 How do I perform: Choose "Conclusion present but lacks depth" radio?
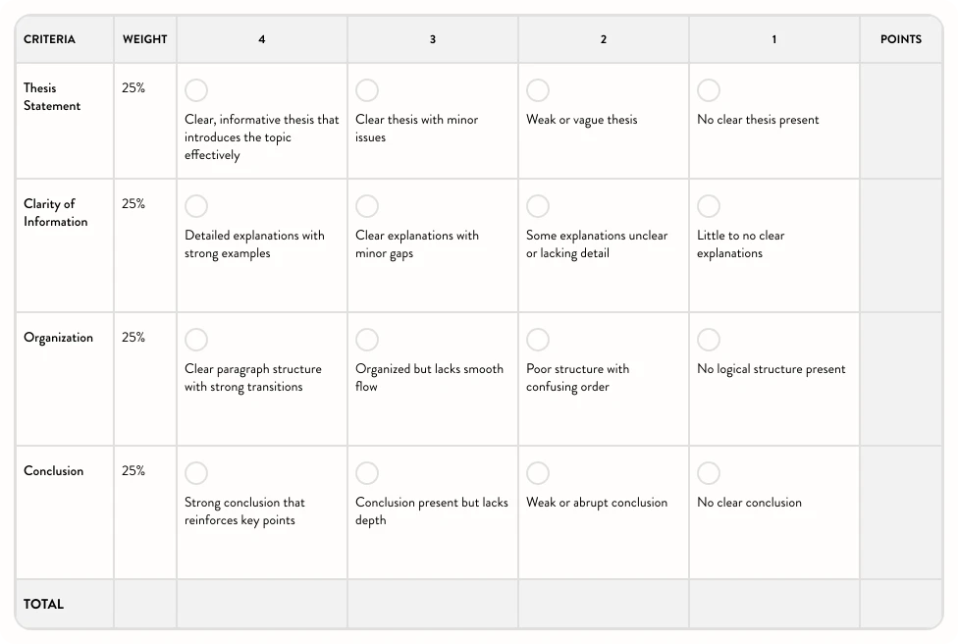tap(367, 473)
